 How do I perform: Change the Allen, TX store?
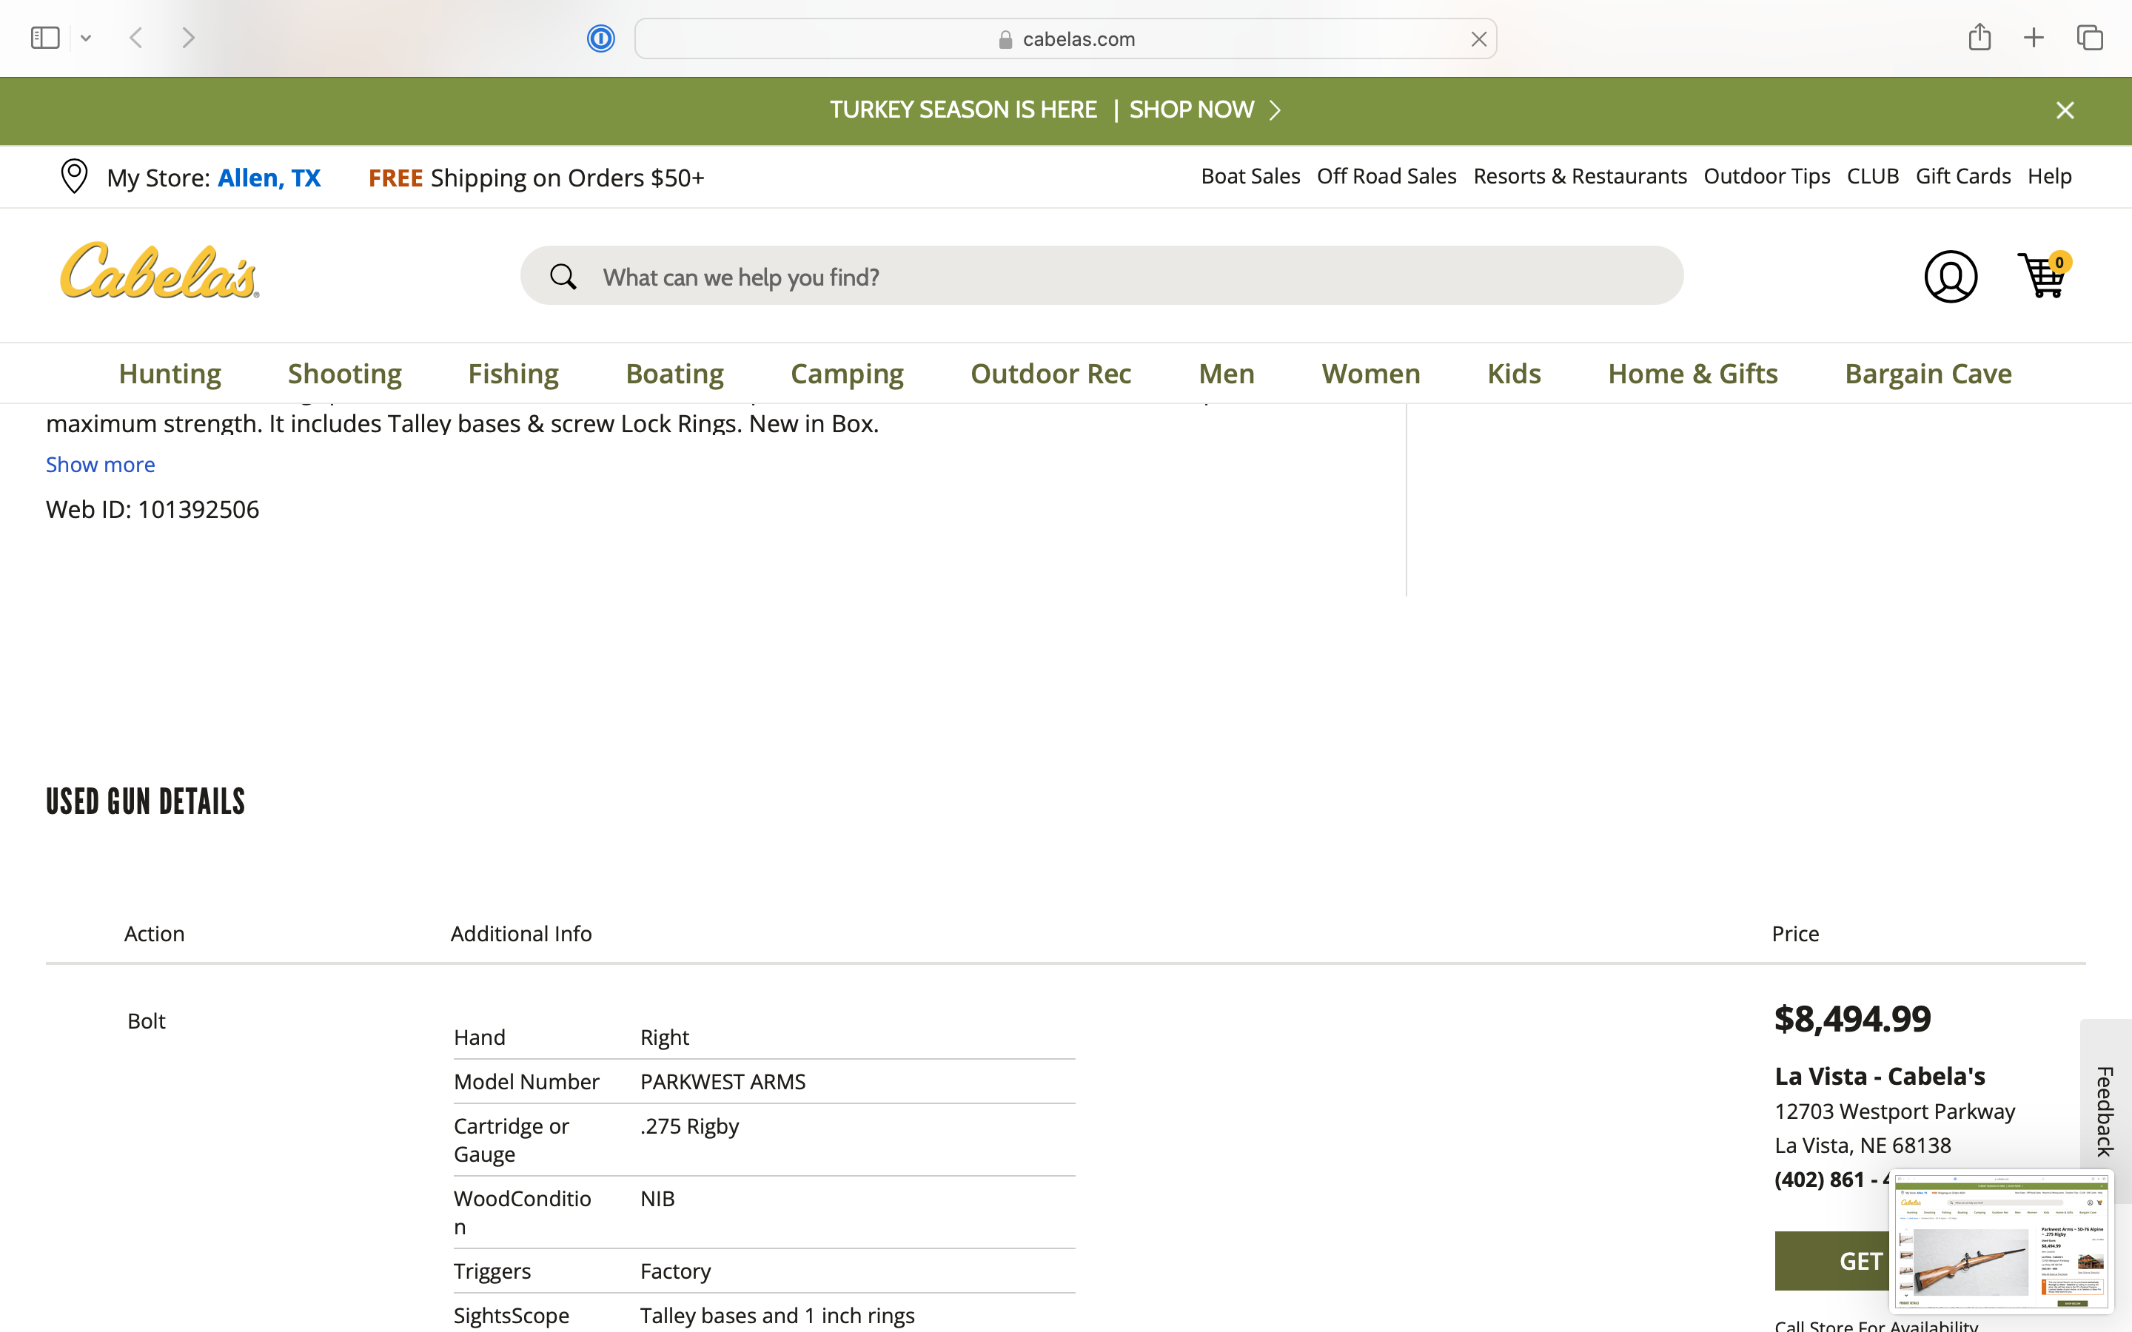269,178
